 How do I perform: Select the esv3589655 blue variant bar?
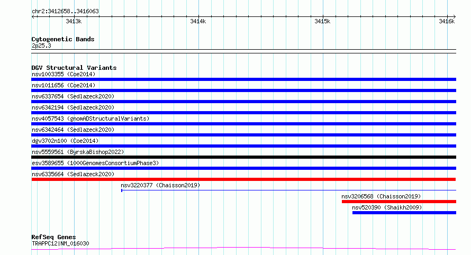tap(243, 168)
